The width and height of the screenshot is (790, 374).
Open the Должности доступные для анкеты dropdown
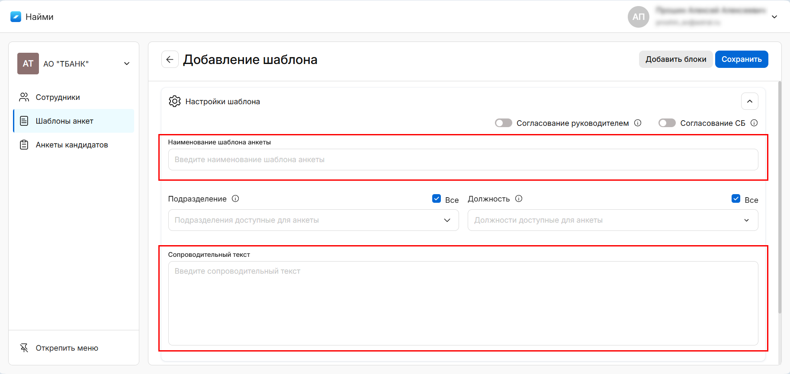coord(613,220)
